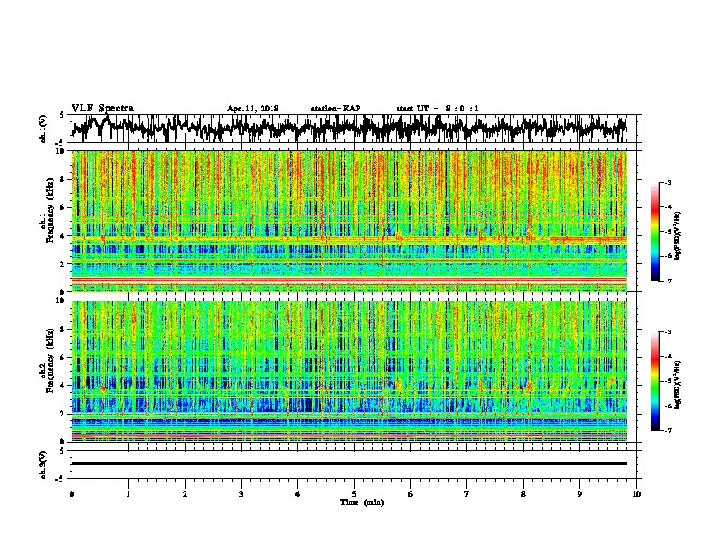The image size is (717, 554).
Task: Click the "ch.3(V)" axis label
Action: (x=43, y=464)
